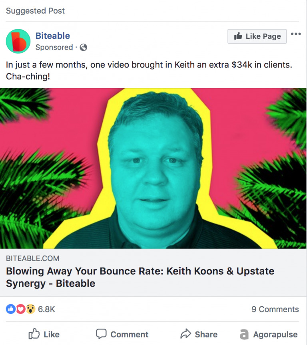Image resolution: width=307 pixels, height=345 pixels.
Task: Open the 9 Comments link
Action: [x=275, y=309]
